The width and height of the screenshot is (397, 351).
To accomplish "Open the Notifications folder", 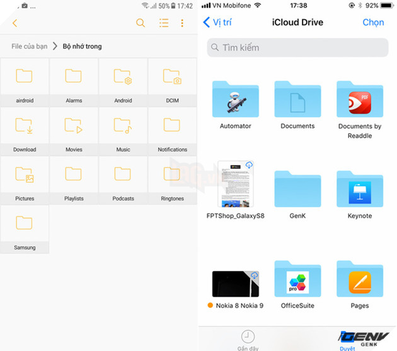I will point(172,132).
